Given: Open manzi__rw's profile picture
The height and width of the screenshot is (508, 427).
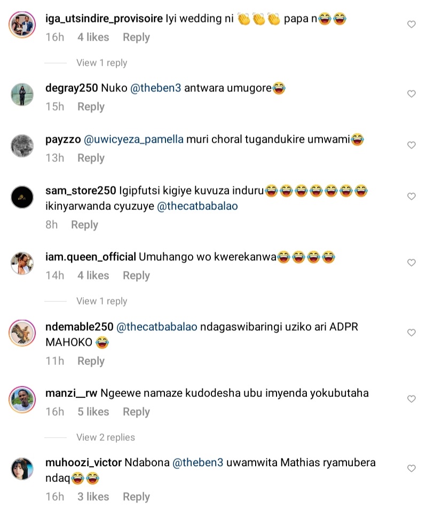Looking at the screenshot, I should pyautogui.click(x=22, y=399).
